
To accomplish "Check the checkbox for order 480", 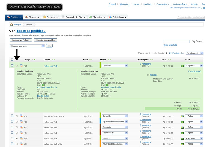I will (12, 138).
